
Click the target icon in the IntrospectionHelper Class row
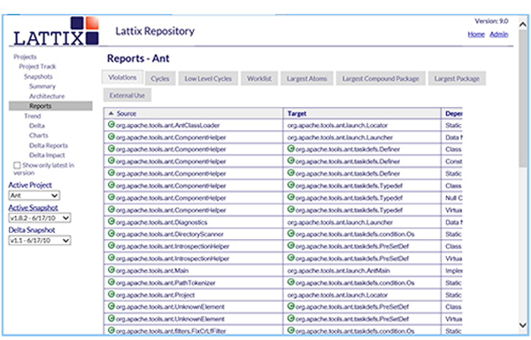(x=291, y=246)
